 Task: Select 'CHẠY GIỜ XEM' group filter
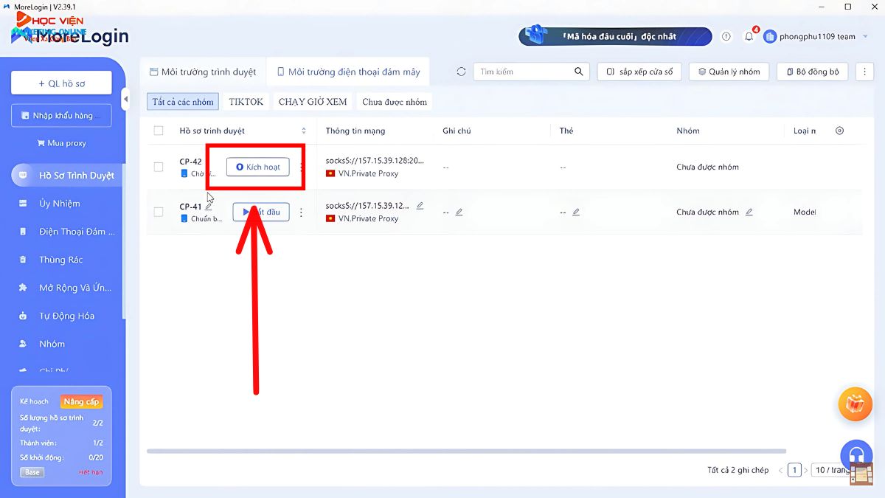[x=313, y=102]
